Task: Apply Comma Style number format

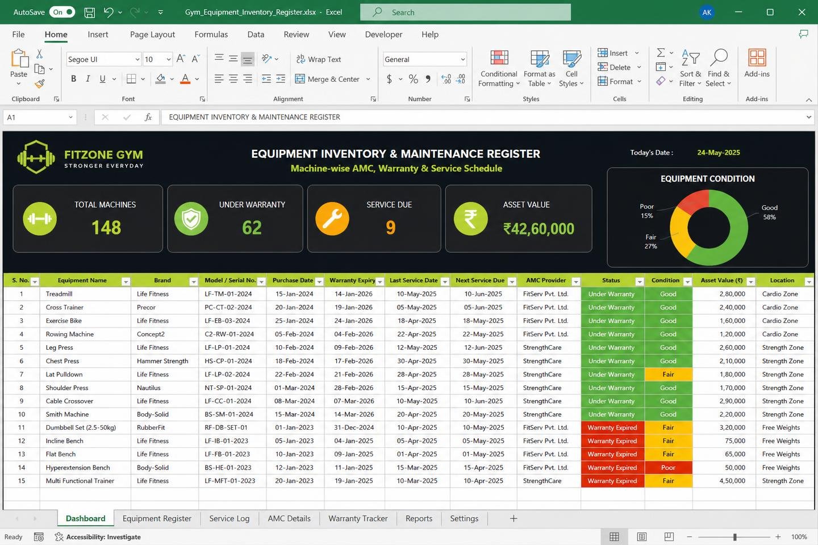Action: tap(428, 79)
